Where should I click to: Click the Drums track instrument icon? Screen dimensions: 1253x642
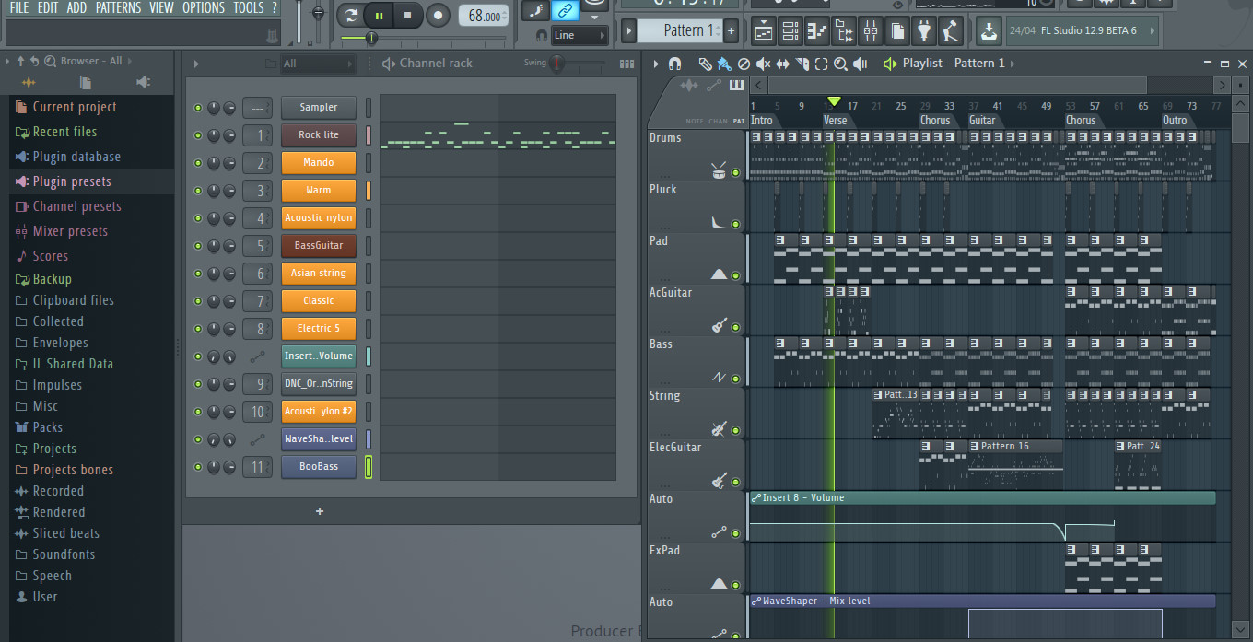pos(719,170)
